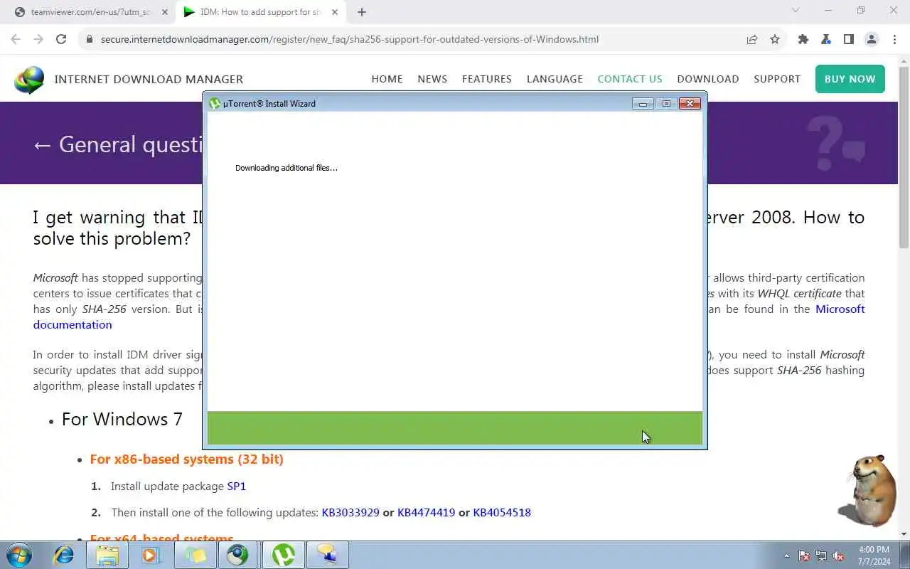This screenshot has height=569, width=910.
Task: Maximize the uTorrent Install Wizard window
Action: [x=666, y=104]
